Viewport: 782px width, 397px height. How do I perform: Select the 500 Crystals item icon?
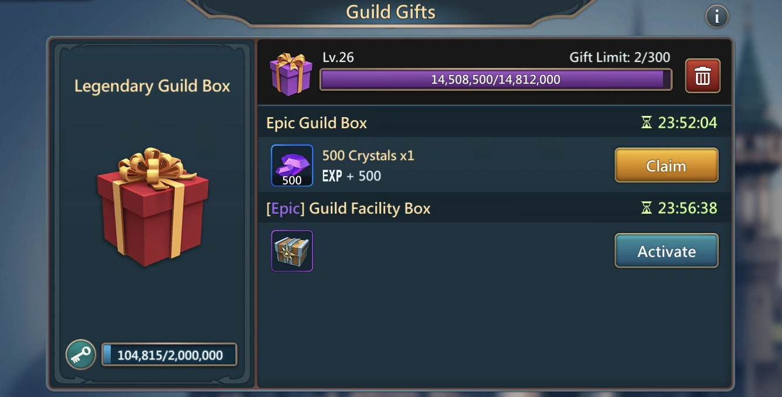pyautogui.click(x=292, y=166)
